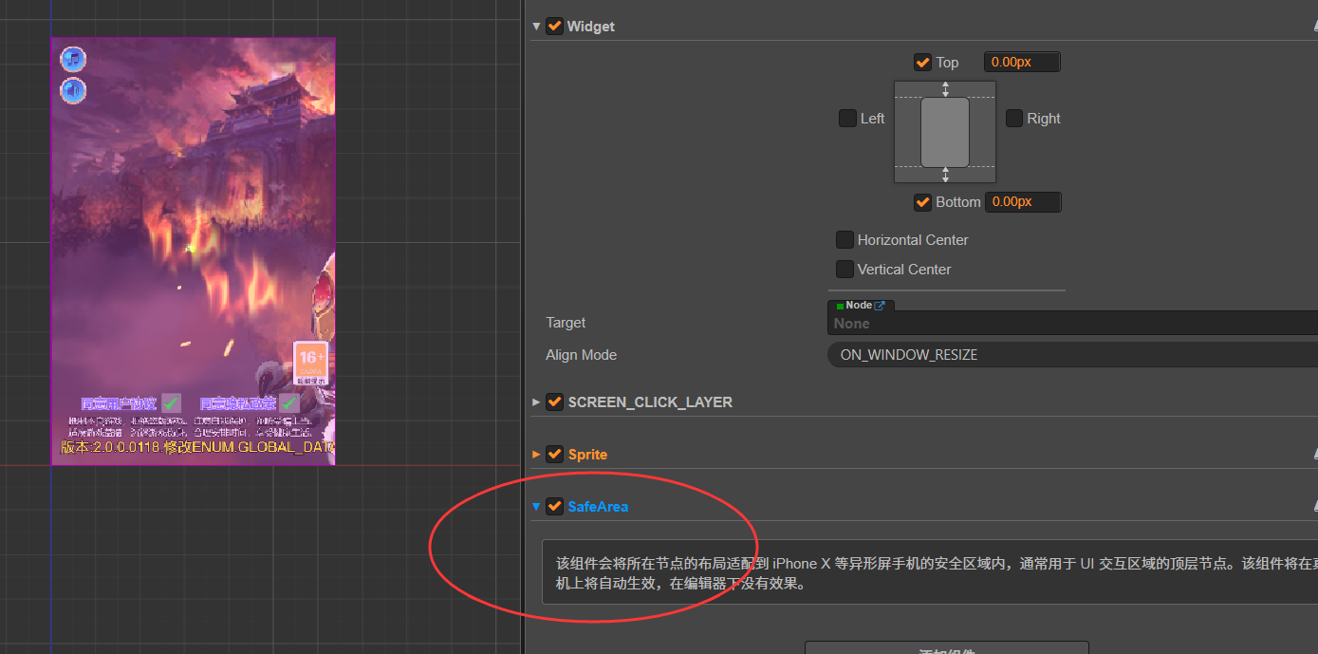Click the Widget component title
The height and width of the screenshot is (654, 1318).
(591, 27)
